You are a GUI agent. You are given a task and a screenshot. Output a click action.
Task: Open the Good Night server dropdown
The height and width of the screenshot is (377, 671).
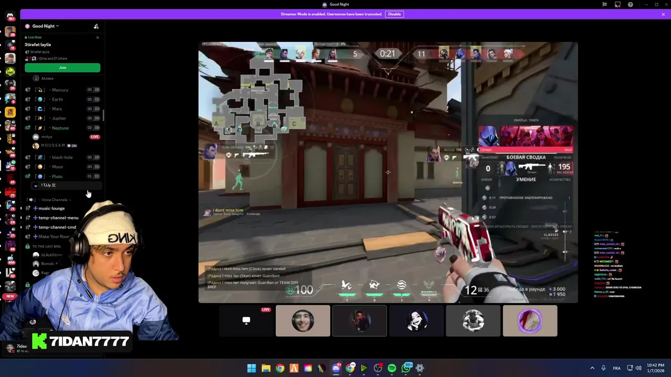(x=45, y=26)
